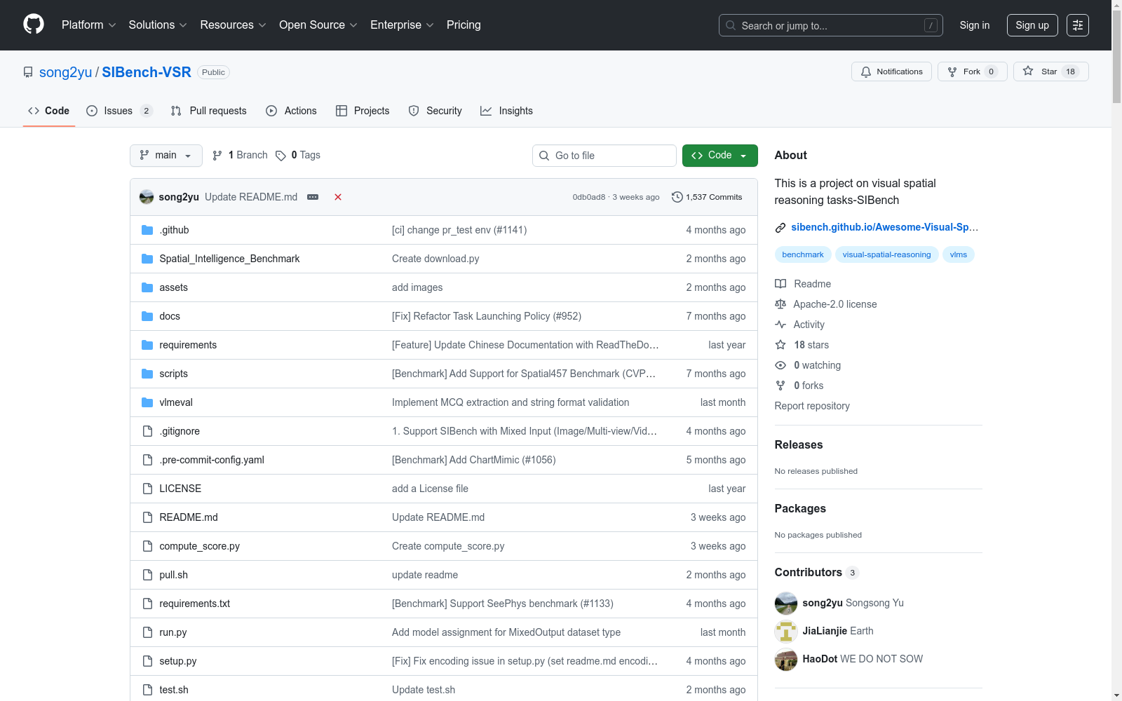Screen dimensions: 1122x701
Task: Open the green Code dropdown
Action: (720, 156)
